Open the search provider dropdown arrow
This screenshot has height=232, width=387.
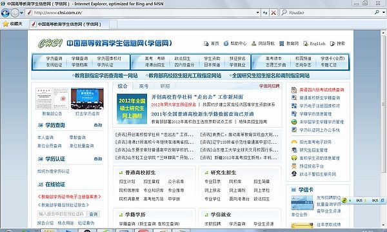(x=384, y=12)
